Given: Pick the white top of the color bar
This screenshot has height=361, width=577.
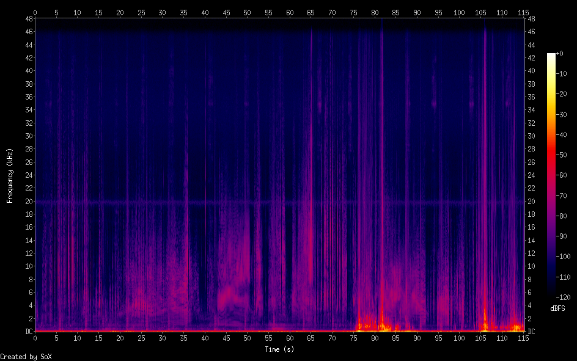Looking at the screenshot, I should (551, 56).
